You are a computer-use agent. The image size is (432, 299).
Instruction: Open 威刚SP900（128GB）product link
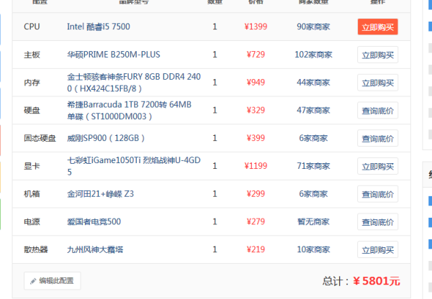tap(106, 138)
